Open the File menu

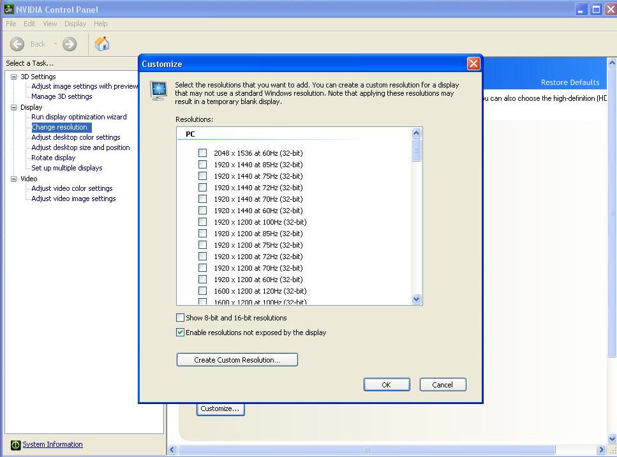pos(11,24)
